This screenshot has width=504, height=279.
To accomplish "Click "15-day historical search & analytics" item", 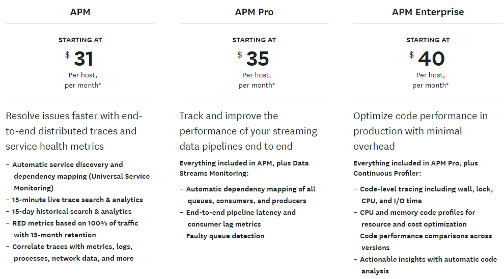I will 72,212.
